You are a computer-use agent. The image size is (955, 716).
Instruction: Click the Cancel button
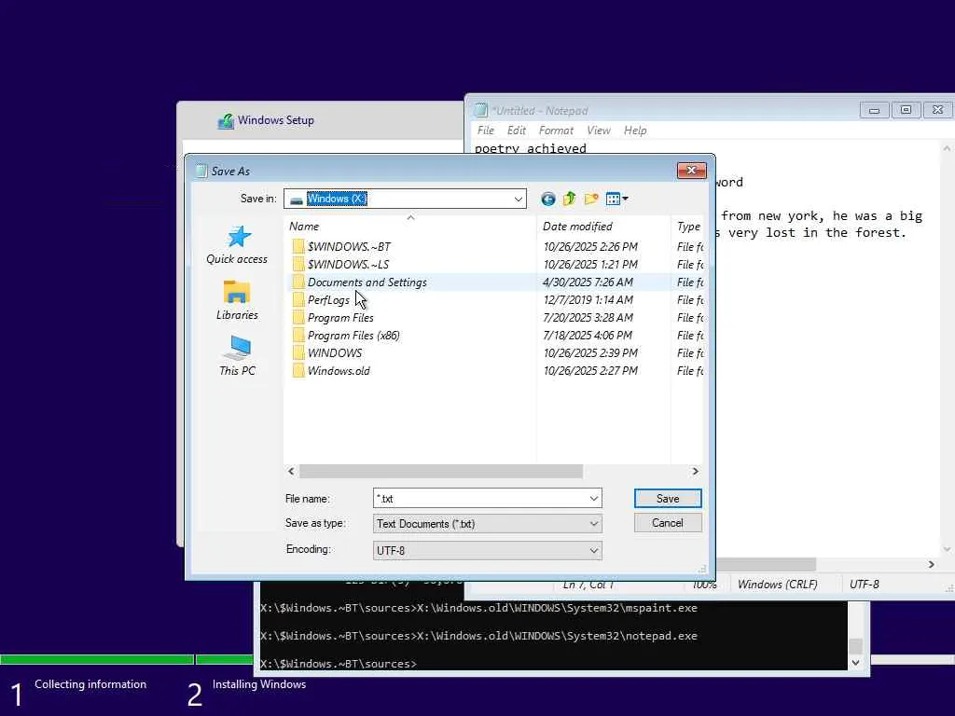click(x=668, y=523)
